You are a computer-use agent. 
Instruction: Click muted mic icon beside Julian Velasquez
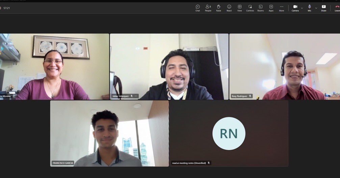[131, 96]
